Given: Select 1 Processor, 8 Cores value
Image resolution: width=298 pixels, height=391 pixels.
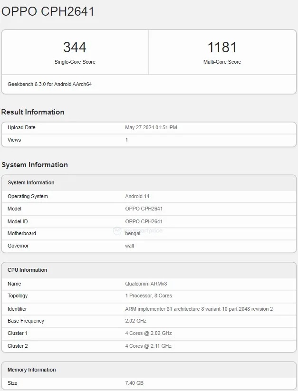Looking at the screenshot, I should (149, 296).
